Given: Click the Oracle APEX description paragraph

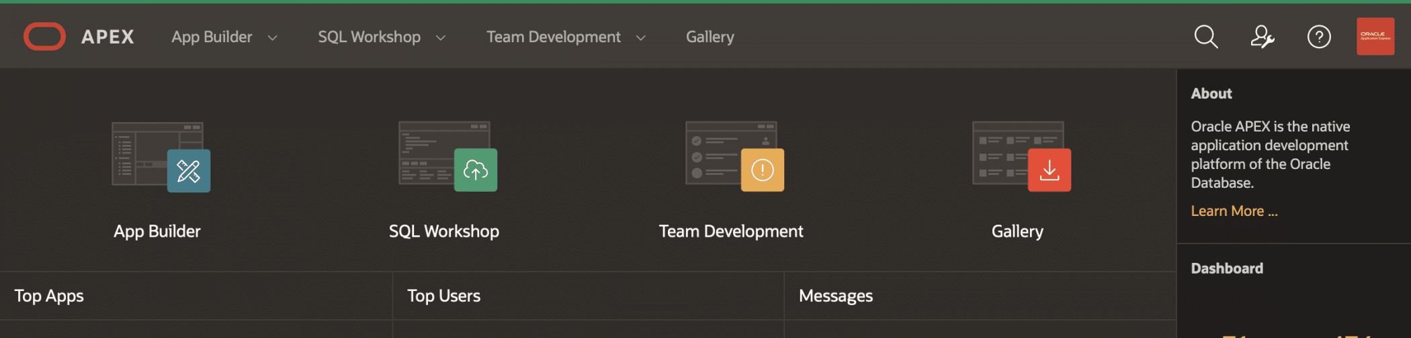Looking at the screenshot, I should point(1271,155).
